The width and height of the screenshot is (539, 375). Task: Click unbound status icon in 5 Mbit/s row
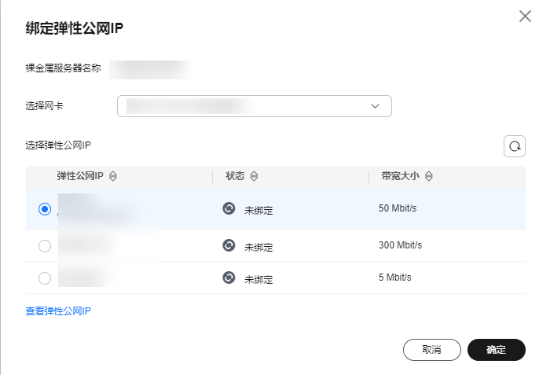point(229,278)
